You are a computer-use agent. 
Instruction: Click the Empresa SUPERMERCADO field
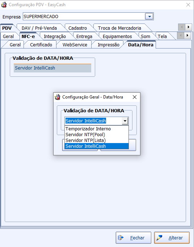[84, 16]
